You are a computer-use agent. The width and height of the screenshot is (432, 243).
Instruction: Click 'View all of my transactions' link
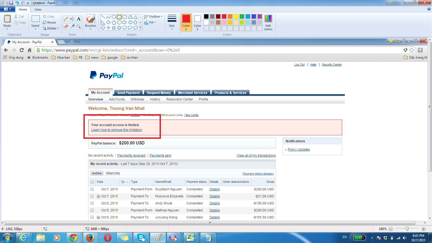(256, 156)
